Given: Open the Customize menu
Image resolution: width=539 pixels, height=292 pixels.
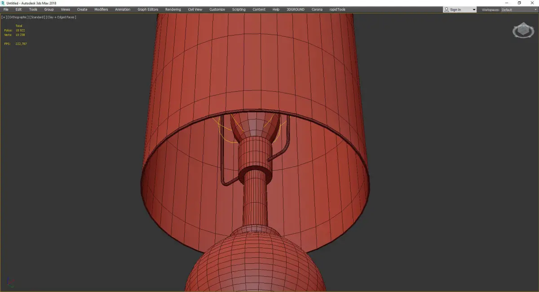Looking at the screenshot, I should tap(217, 9).
